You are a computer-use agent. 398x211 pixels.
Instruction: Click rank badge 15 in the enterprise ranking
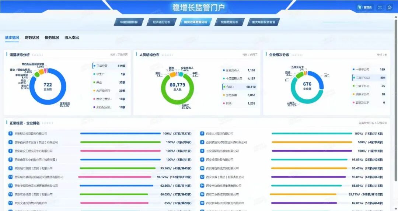(x=10, y=194)
